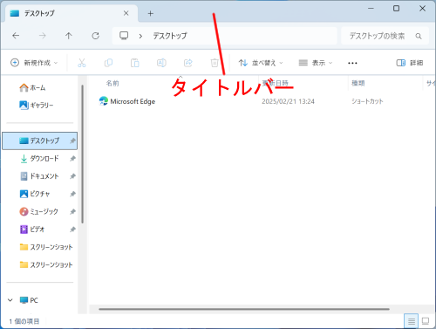Screen dimensions: 436x329
Task: Click the pin icon beside ビデオ
Action: 72,230
